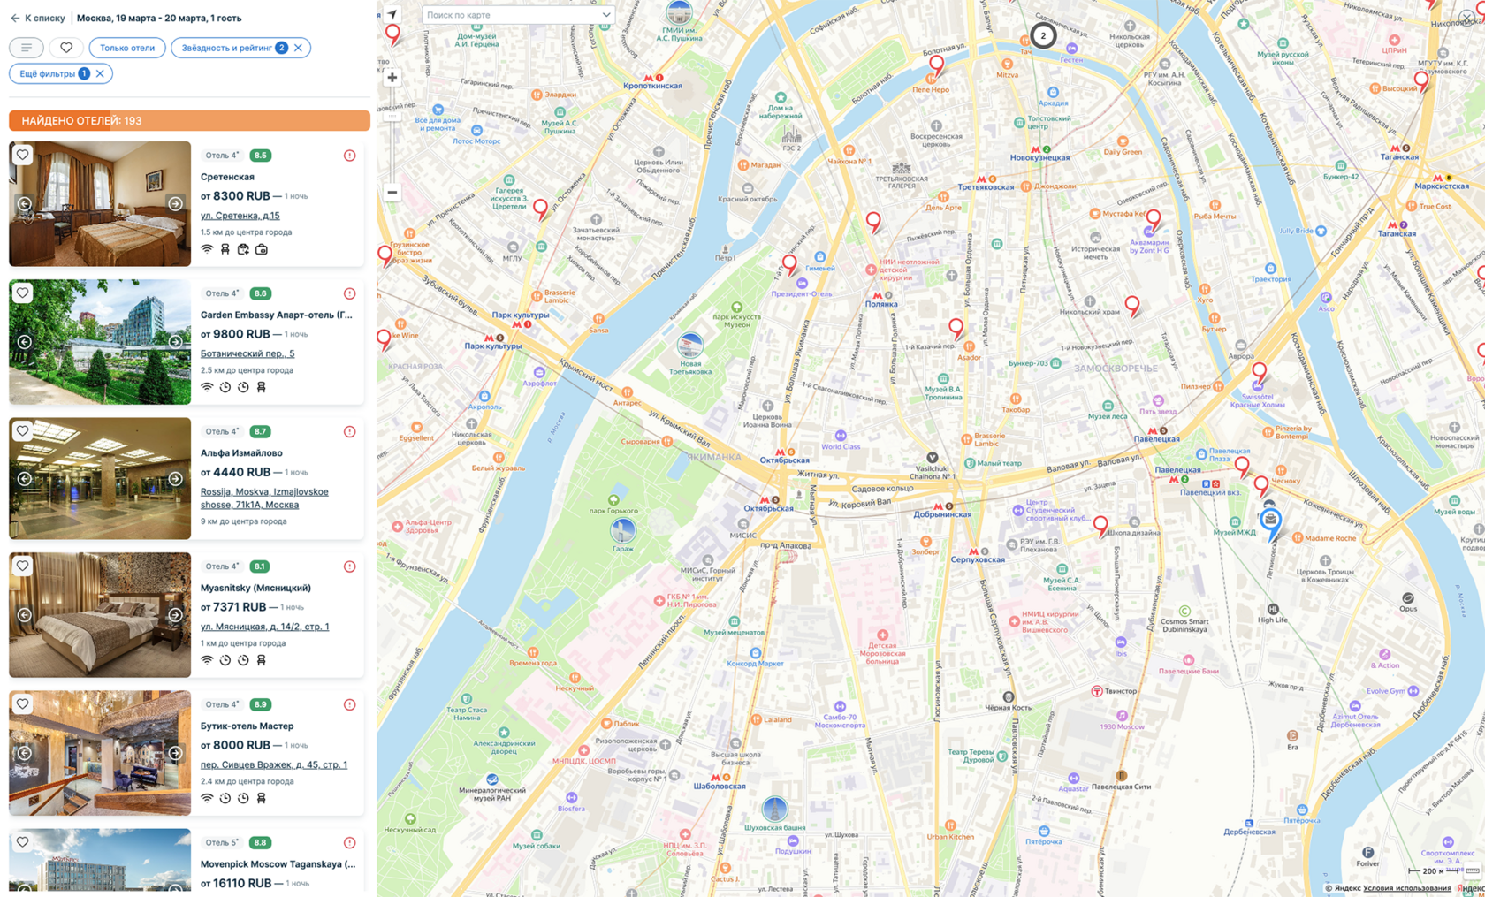Toggle the Только отели filter chip
This screenshot has height=897, width=1485.
point(127,48)
